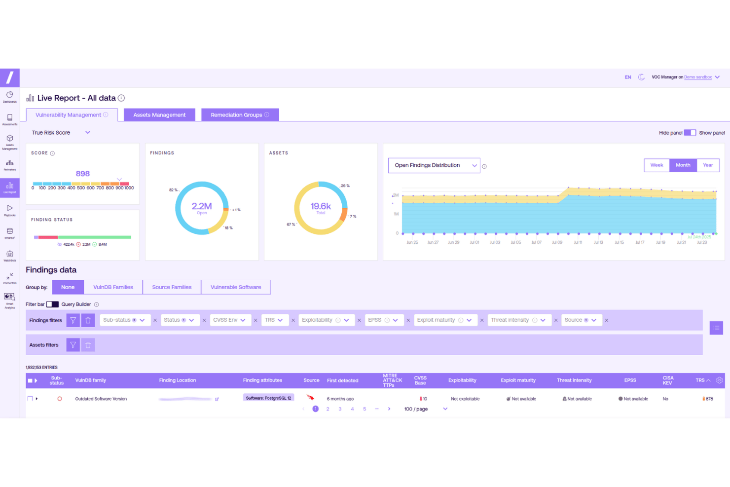Expand the Outdated Software Version row

(37, 399)
